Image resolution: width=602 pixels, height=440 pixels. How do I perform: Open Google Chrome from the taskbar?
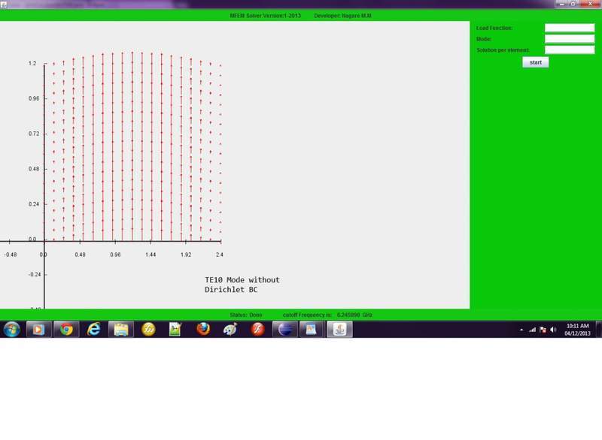pos(66,329)
